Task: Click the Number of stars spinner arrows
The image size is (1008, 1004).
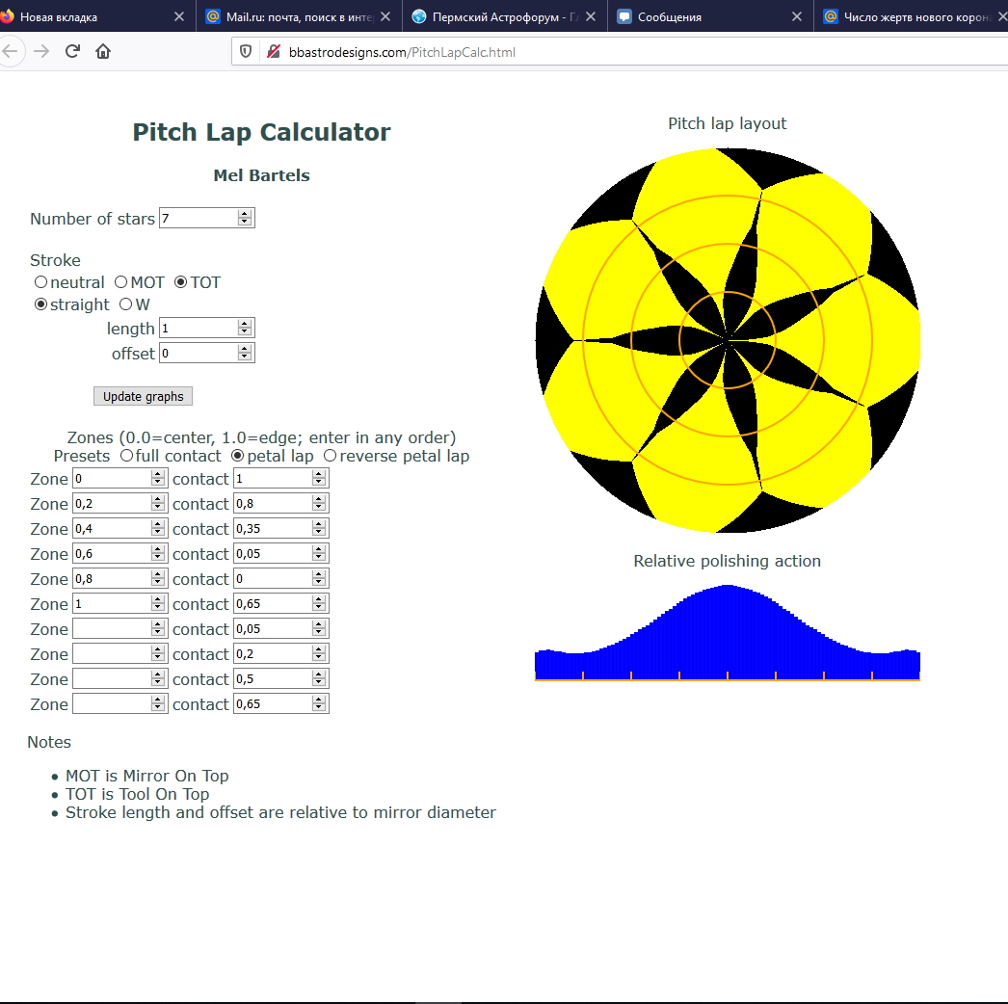Action: tap(245, 219)
